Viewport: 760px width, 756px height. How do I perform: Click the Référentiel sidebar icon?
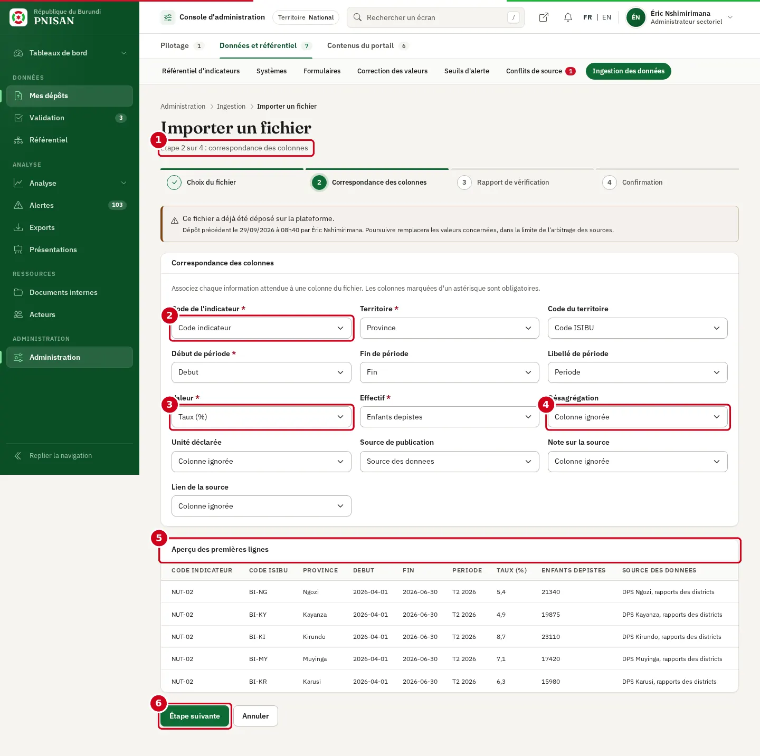coord(18,140)
